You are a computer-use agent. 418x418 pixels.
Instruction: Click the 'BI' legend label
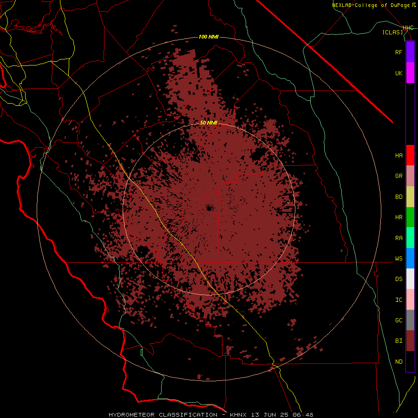pos(399,341)
